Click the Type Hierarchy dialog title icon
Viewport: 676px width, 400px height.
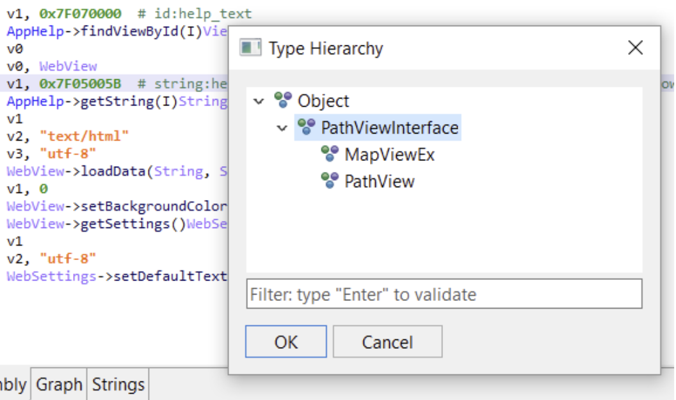(x=250, y=47)
